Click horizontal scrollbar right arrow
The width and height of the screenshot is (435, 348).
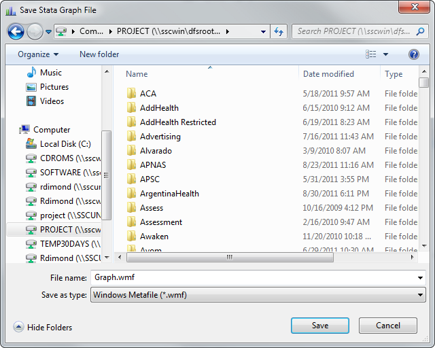point(413,257)
